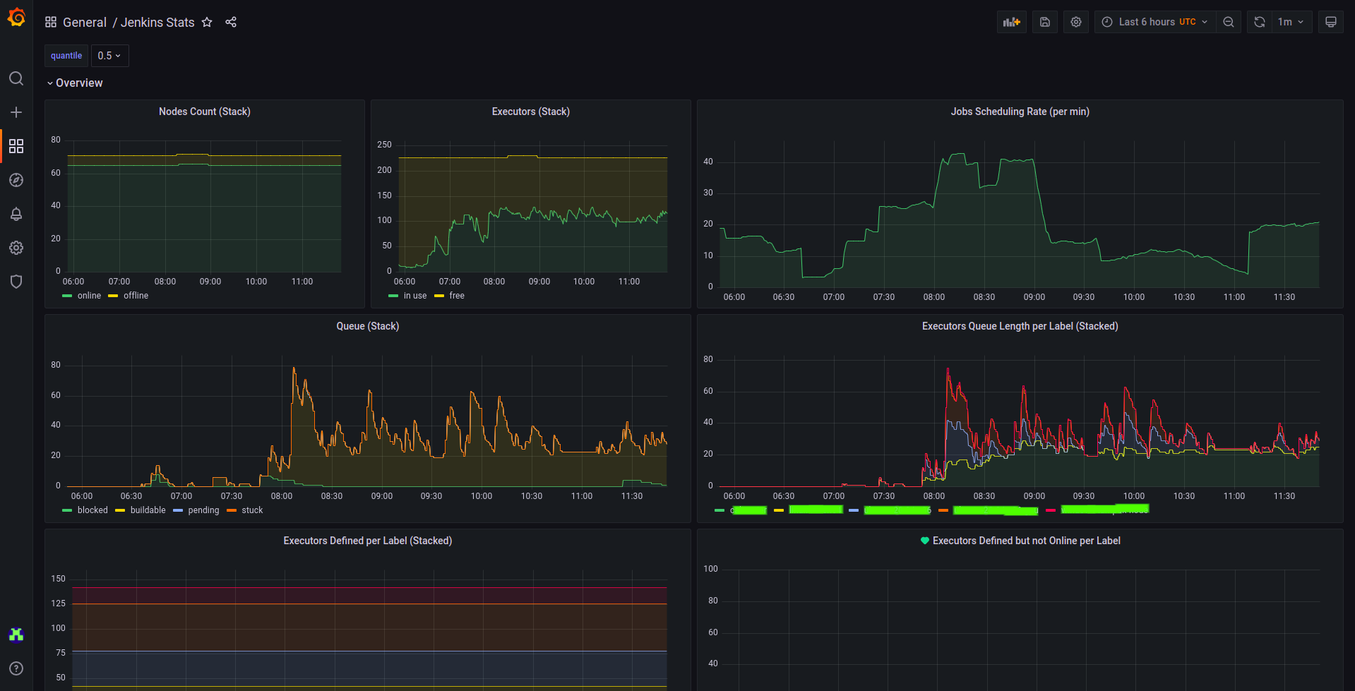Save dashboard using the floppy disk icon
This screenshot has width=1355, height=691.
1045,22
